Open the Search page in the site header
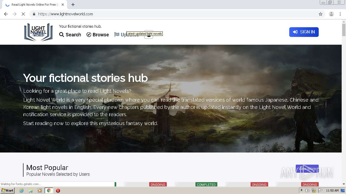 [x=70, y=35]
